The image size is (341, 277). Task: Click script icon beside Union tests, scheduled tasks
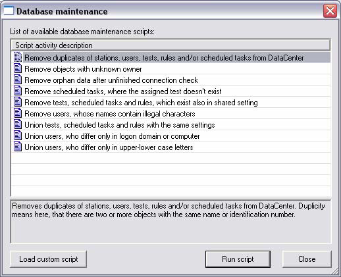point(18,124)
